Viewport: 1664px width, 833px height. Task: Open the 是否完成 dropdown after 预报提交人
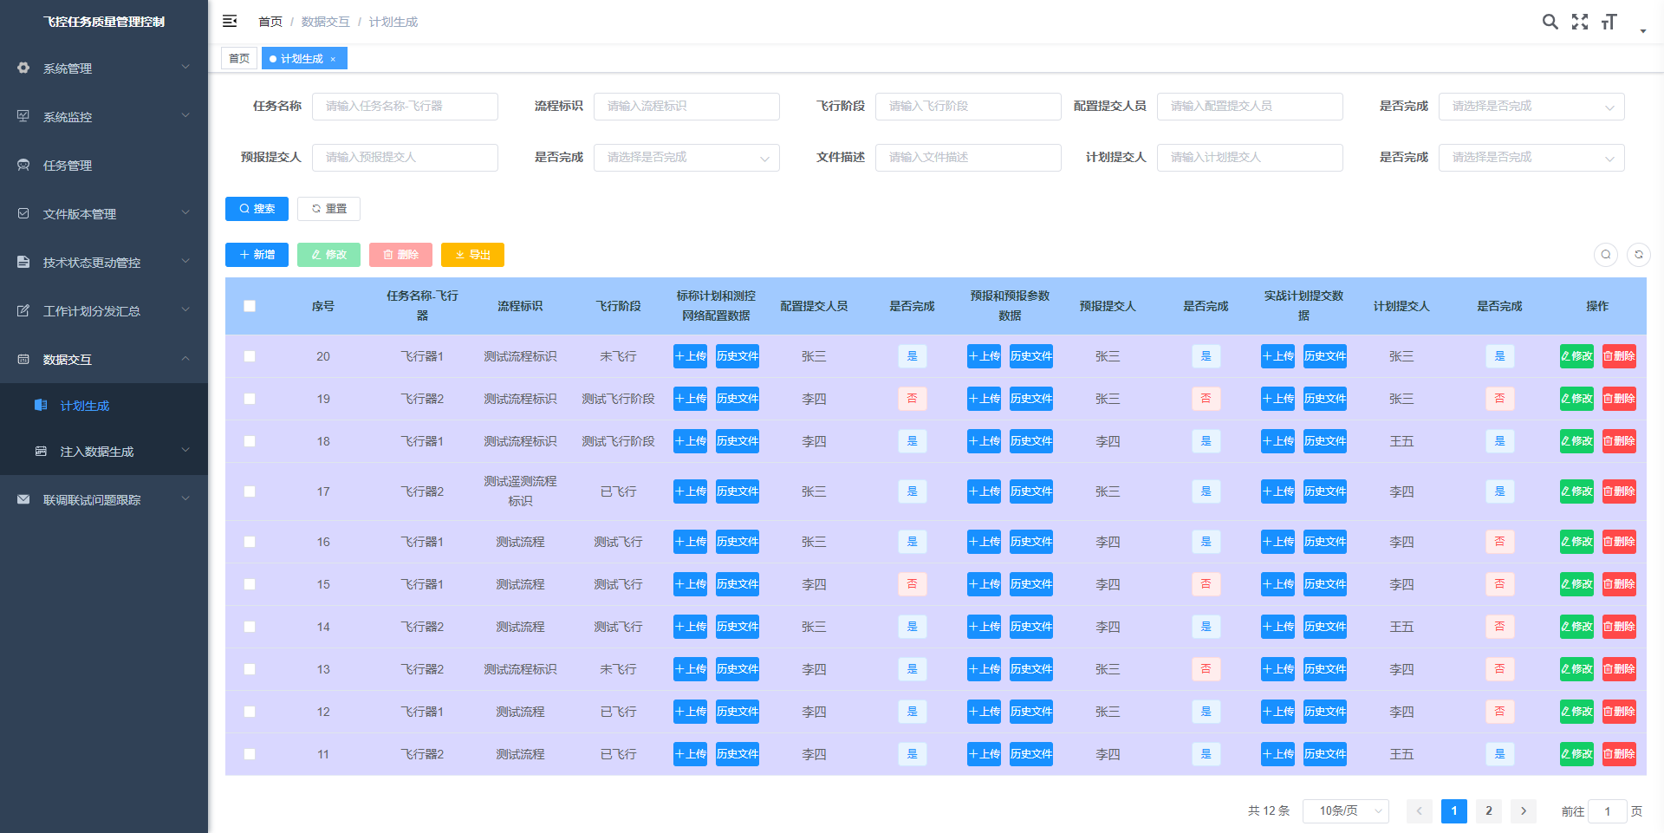[686, 158]
